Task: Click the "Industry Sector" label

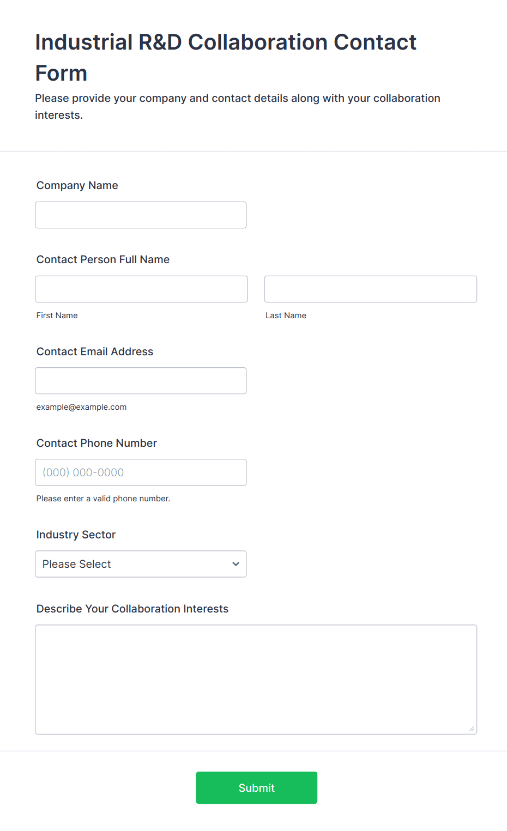Action: click(76, 535)
